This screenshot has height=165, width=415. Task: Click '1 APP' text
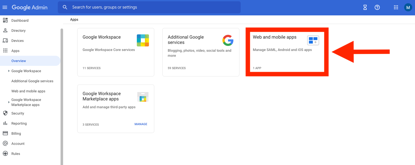[x=257, y=68]
